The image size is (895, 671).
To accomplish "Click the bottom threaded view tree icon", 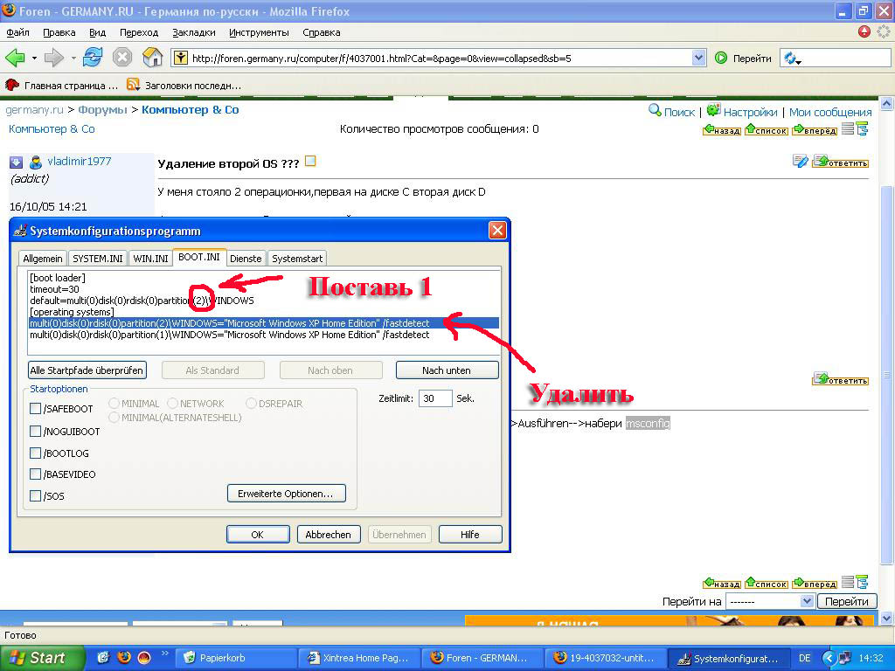I will coord(862,583).
